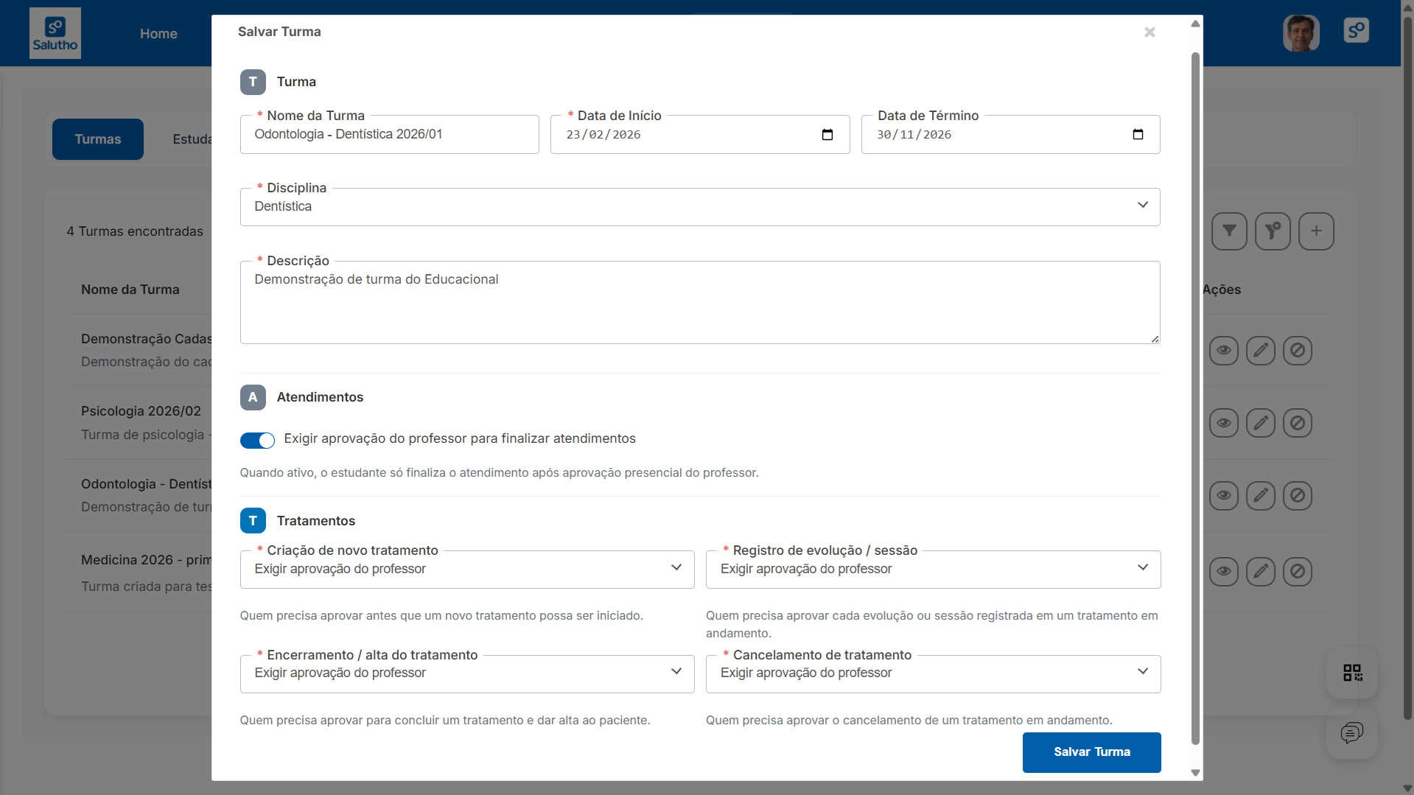Screen dimensions: 1414x795
Task: View the Odontologia - Dentística turma
Action: pos(1224,496)
